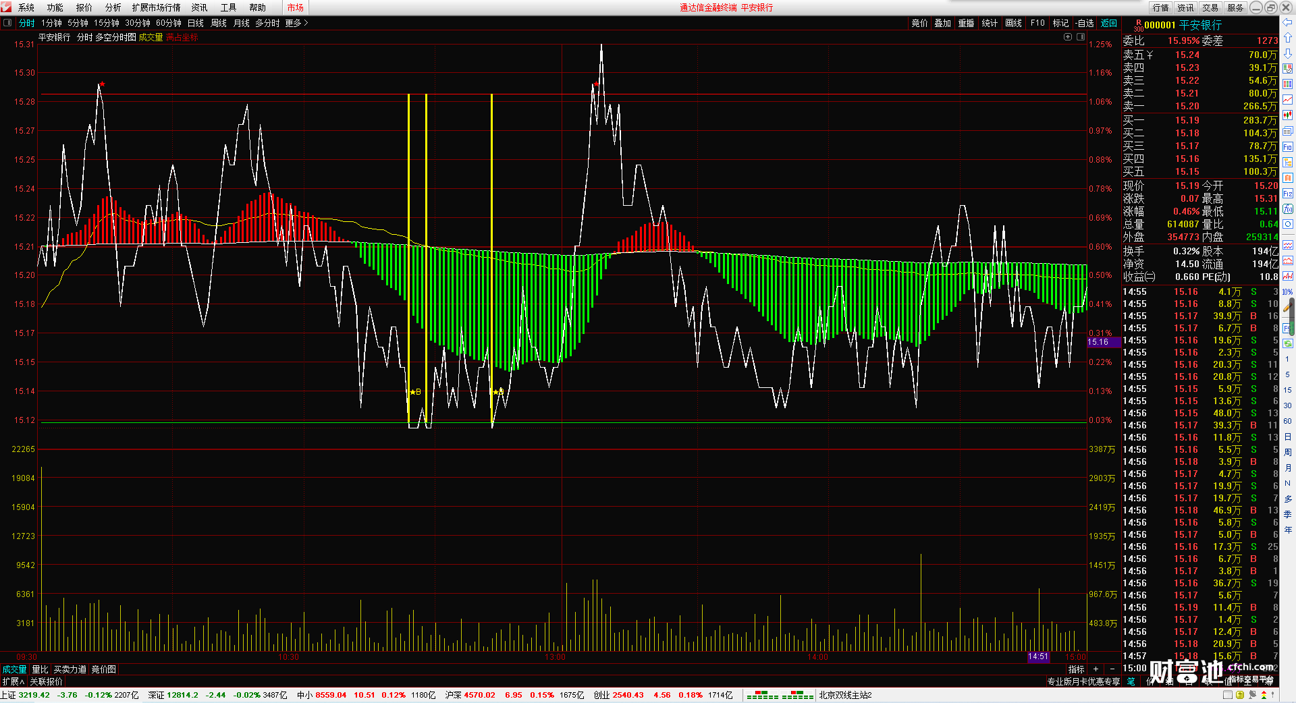Expand the 扩展 panel at bottom left
This screenshot has width=1296, height=703.
click(x=13, y=681)
